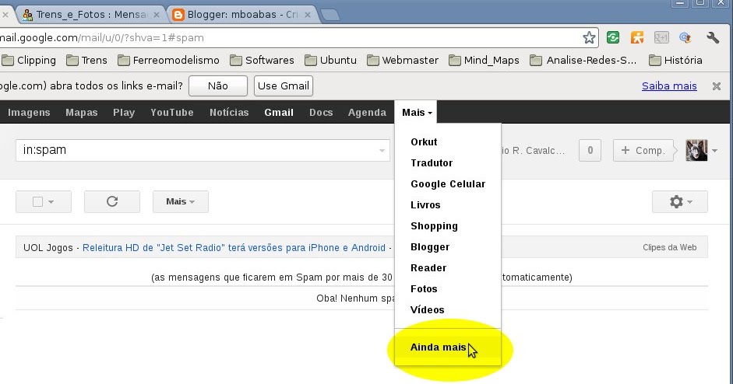
Task: Toggle the select-all messages checkbox
Action: coord(38,201)
